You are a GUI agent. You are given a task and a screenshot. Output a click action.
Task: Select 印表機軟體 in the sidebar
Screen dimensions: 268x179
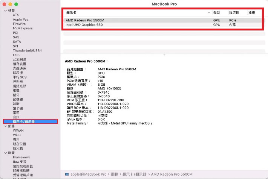tap(21, 170)
